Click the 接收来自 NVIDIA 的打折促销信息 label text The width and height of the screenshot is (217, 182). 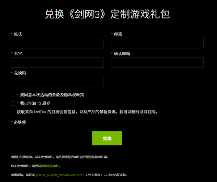pyautogui.click(x=87, y=112)
